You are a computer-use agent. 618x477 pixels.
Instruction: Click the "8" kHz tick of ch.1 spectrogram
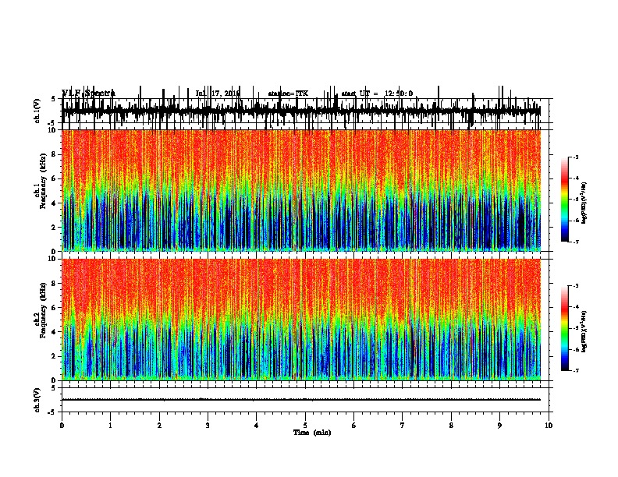(55, 154)
